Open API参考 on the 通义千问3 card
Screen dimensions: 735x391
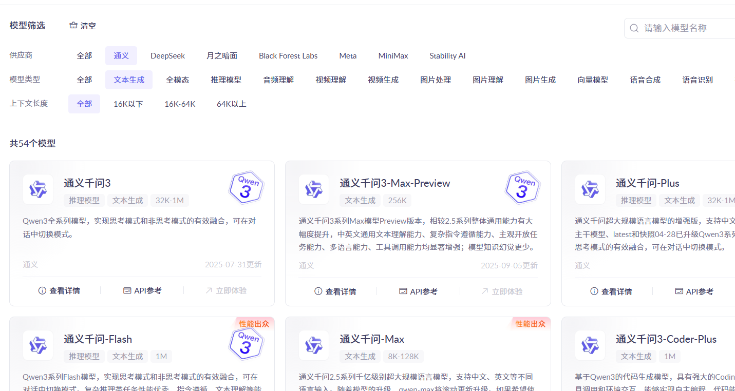[143, 290]
